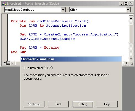Image resolution: width=135 pixels, height=111 pixels.
Task: Switch to Full Module View icon
Action: pos(9,63)
